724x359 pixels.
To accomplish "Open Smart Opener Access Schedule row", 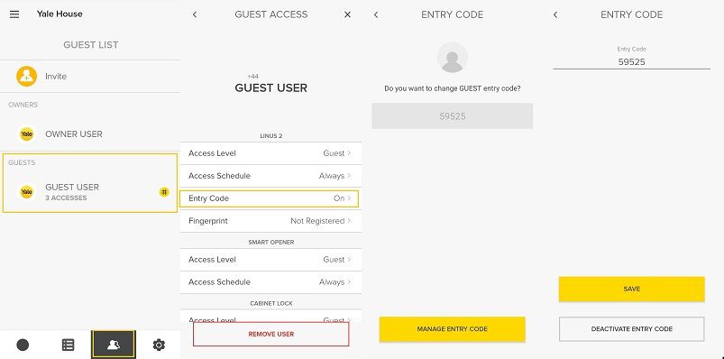I will tap(271, 282).
